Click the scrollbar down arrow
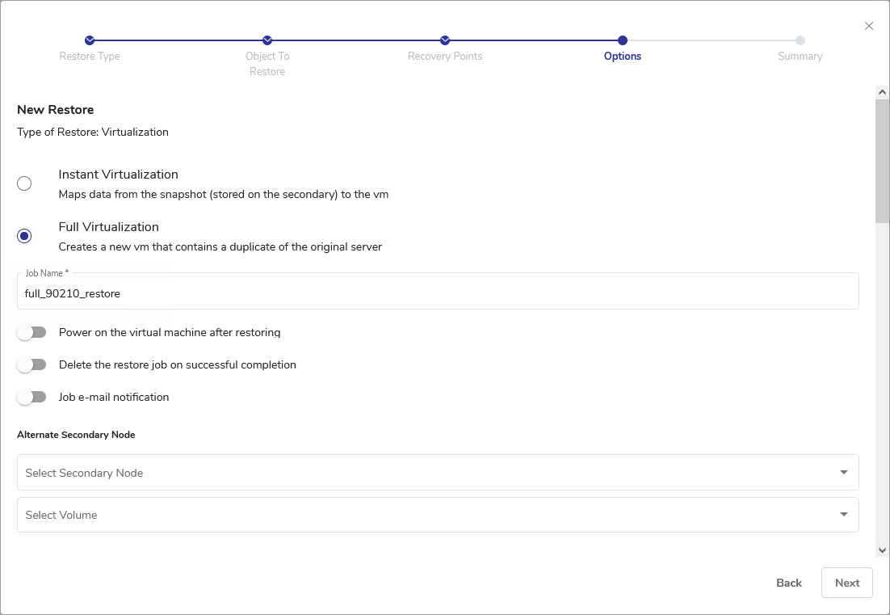 point(882,550)
